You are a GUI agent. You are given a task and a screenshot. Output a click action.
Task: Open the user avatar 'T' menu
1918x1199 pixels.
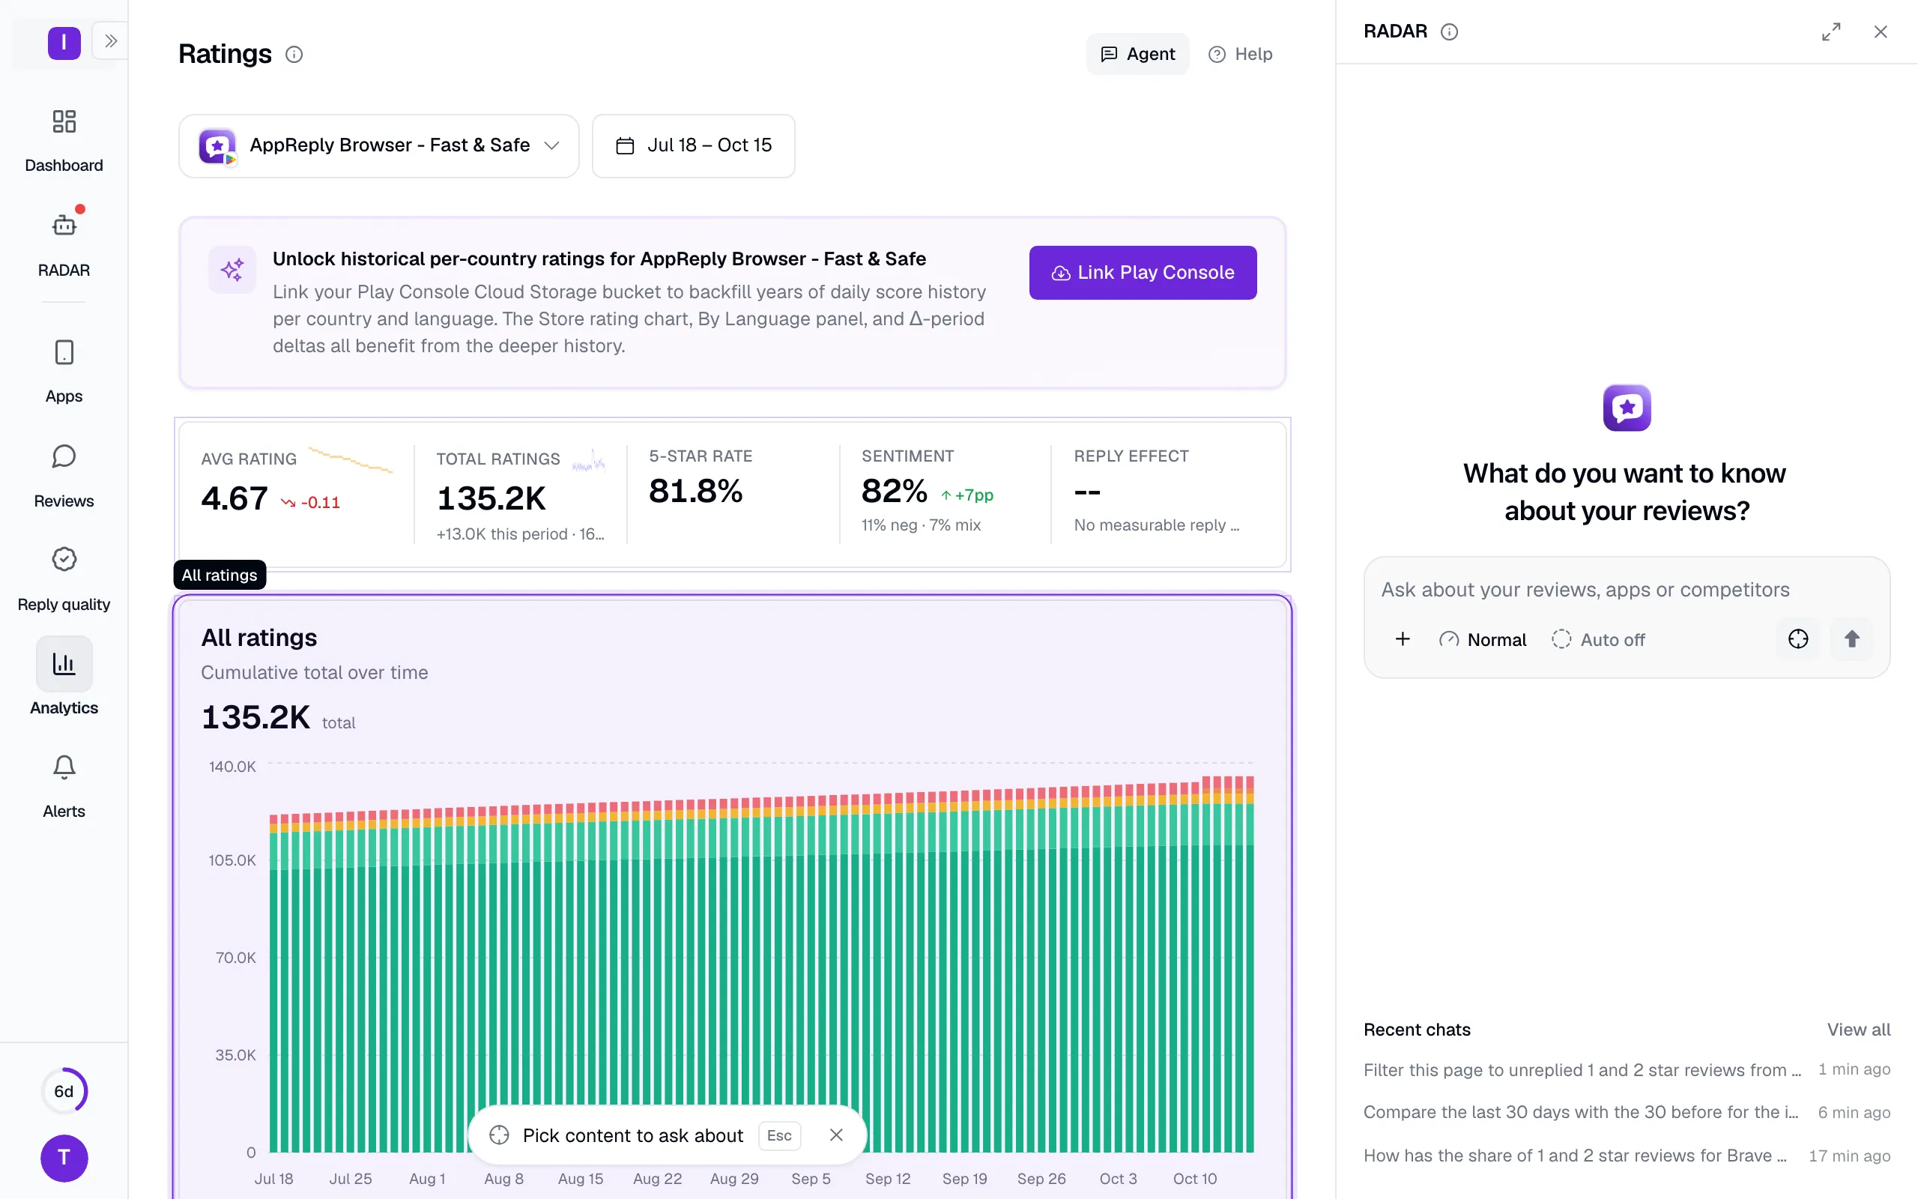(x=64, y=1158)
